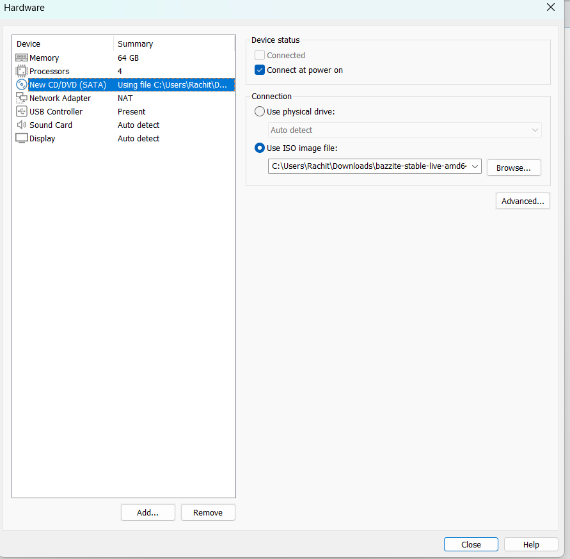Screen dimensions: 570x559
Task: Select the Network Adapter row
Action: point(123,98)
